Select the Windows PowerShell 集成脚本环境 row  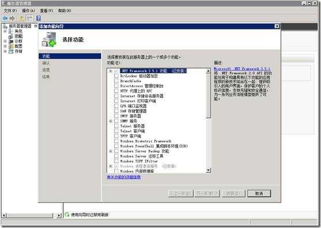coord(154,146)
